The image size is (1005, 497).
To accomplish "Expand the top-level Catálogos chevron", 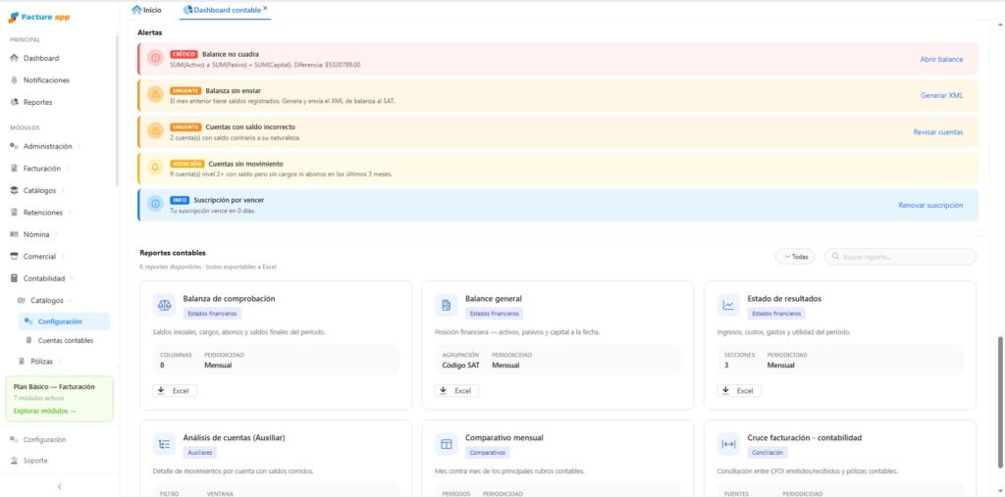I will [x=62, y=191].
